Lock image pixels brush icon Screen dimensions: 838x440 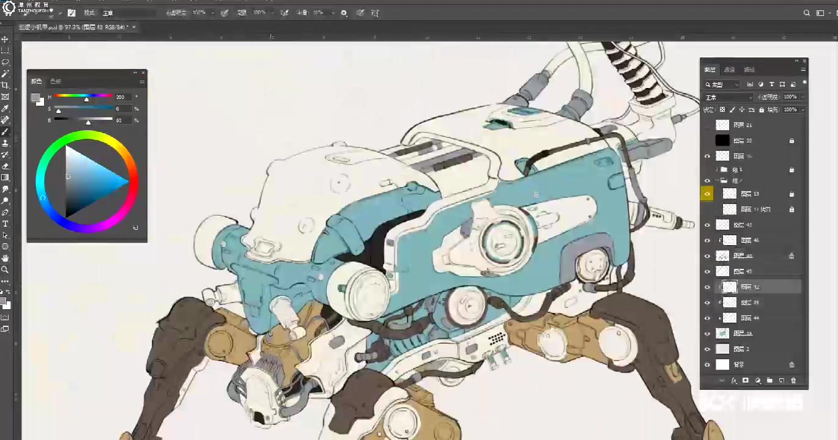[732, 110]
